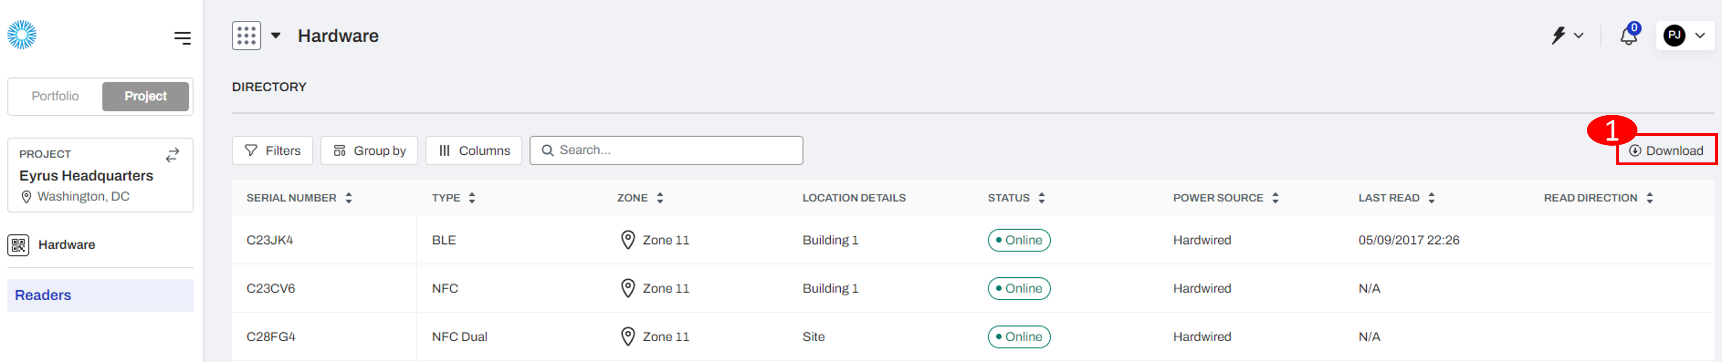This screenshot has width=1722, height=362.
Task: Click the PJ user avatar
Action: (1675, 35)
